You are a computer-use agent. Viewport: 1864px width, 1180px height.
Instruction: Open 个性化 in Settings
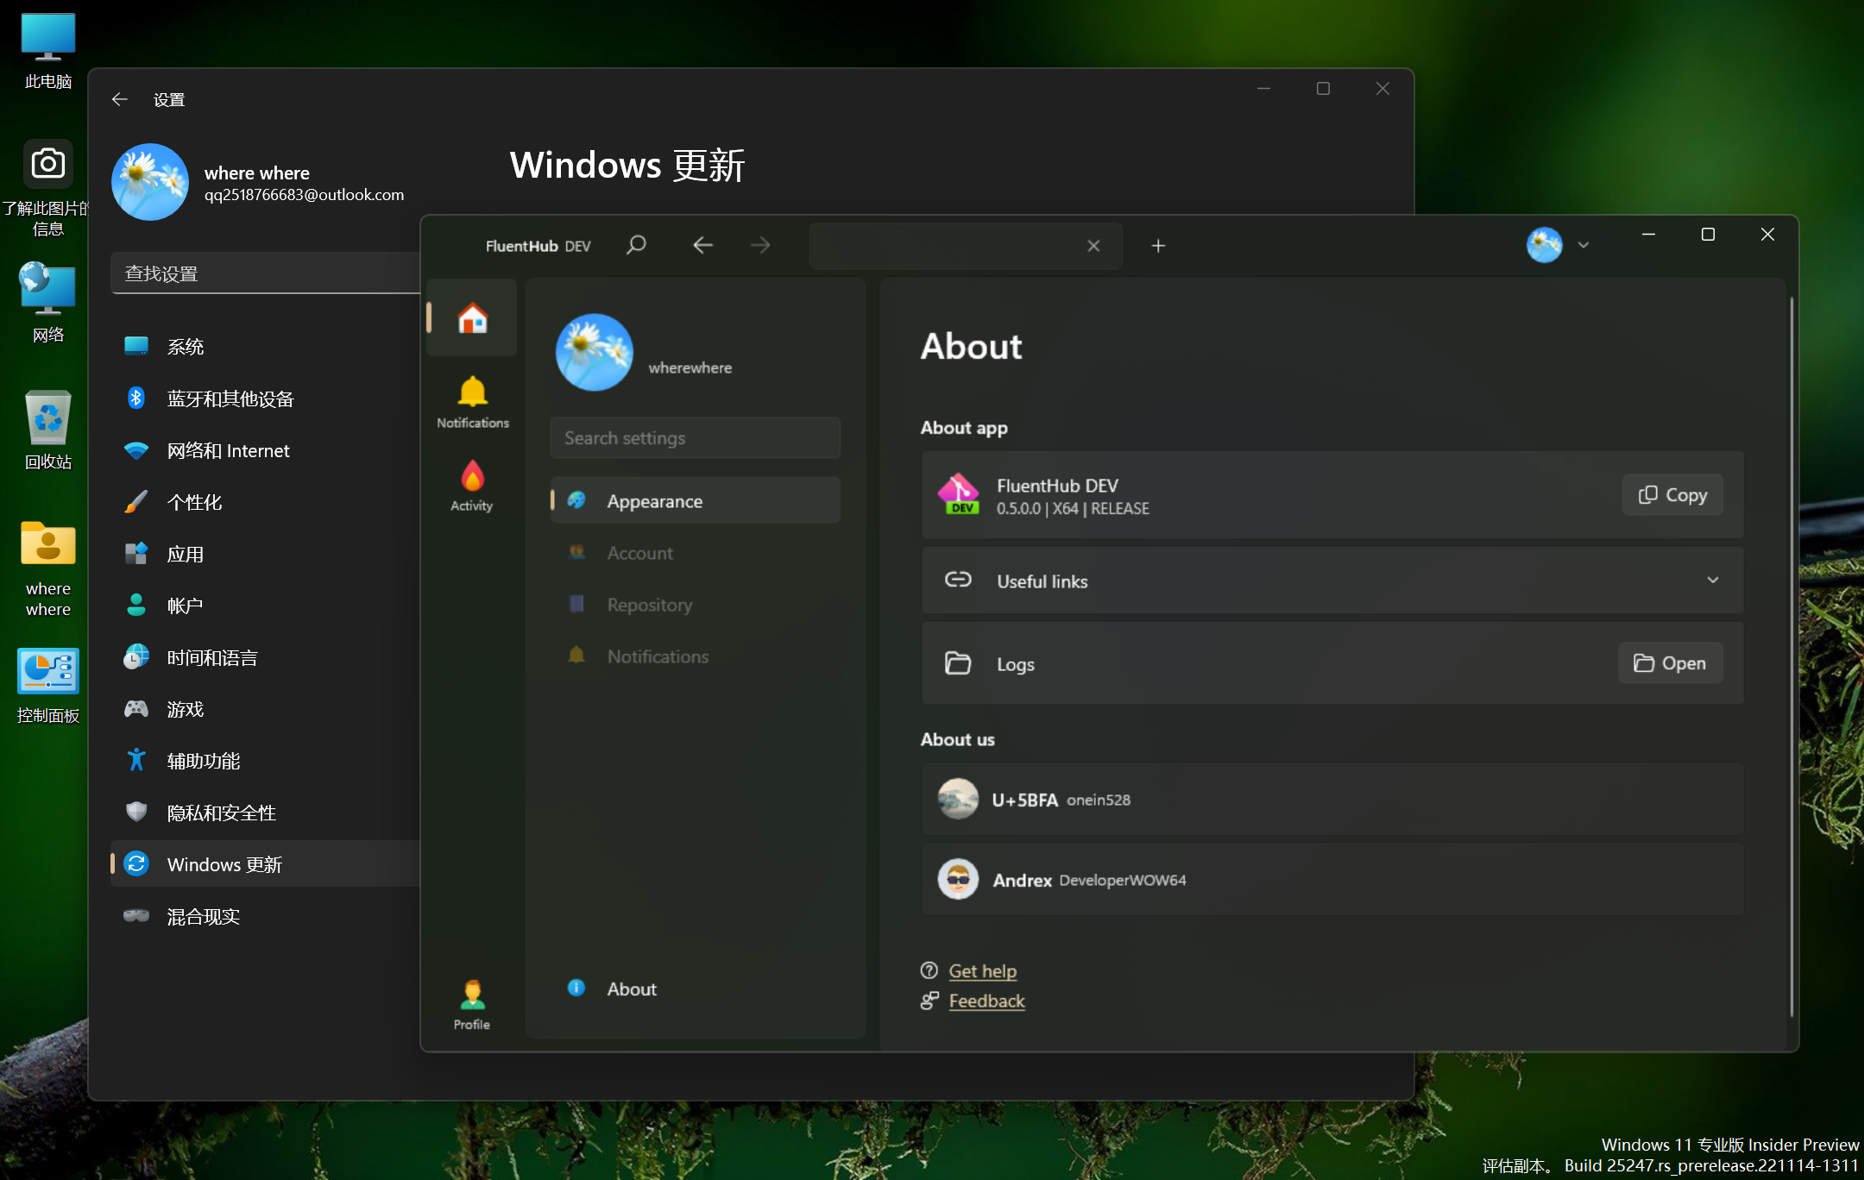tap(266, 502)
